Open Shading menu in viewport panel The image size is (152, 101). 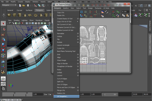(x=16, y=20)
